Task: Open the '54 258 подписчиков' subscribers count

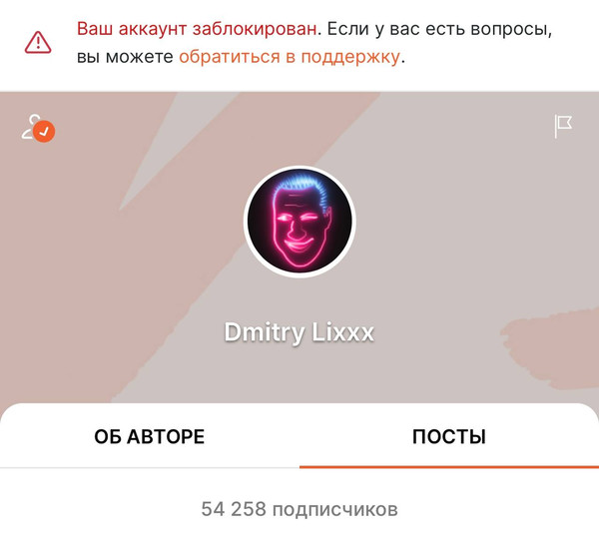Action: tap(299, 509)
